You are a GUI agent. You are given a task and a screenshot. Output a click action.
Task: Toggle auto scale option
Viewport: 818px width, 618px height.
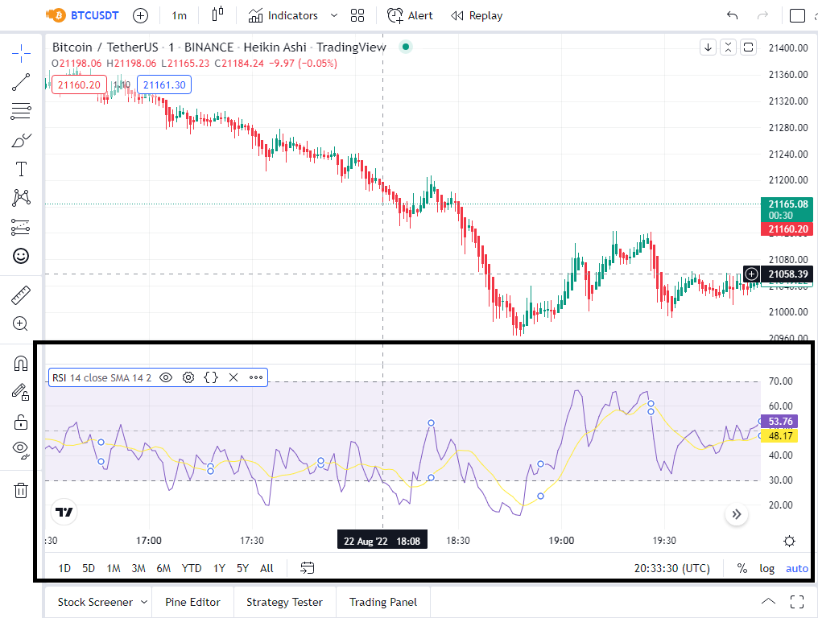tap(796, 568)
